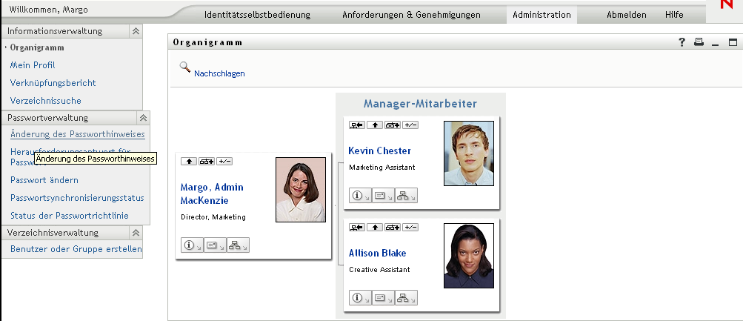Click the org-chart plus icon on Kevin Chester's card
743x321 pixels.
point(393,125)
